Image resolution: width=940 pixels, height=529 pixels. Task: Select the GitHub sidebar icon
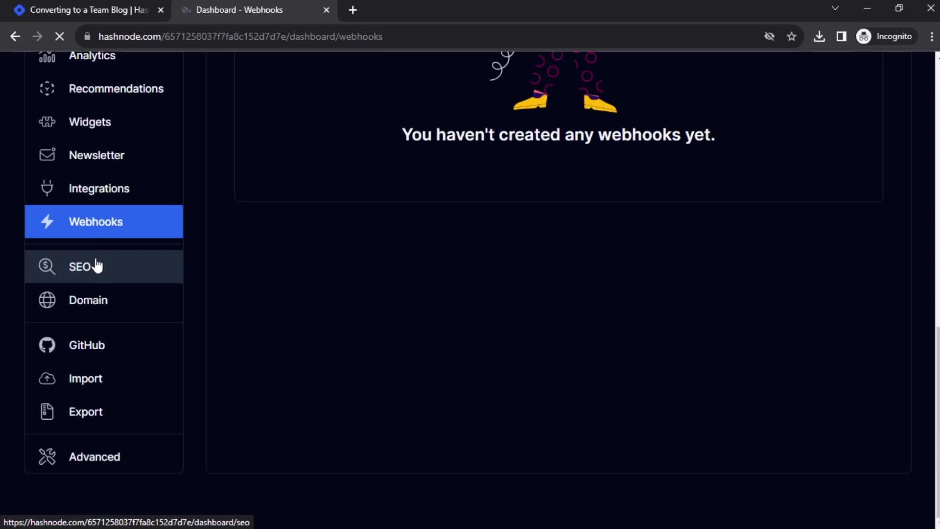pyautogui.click(x=47, y=345)
